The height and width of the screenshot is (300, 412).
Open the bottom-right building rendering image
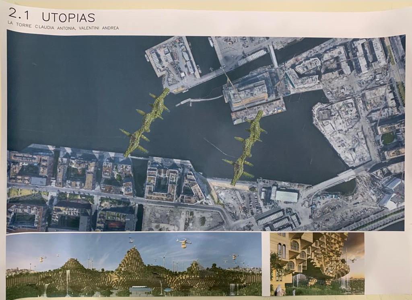317,264
